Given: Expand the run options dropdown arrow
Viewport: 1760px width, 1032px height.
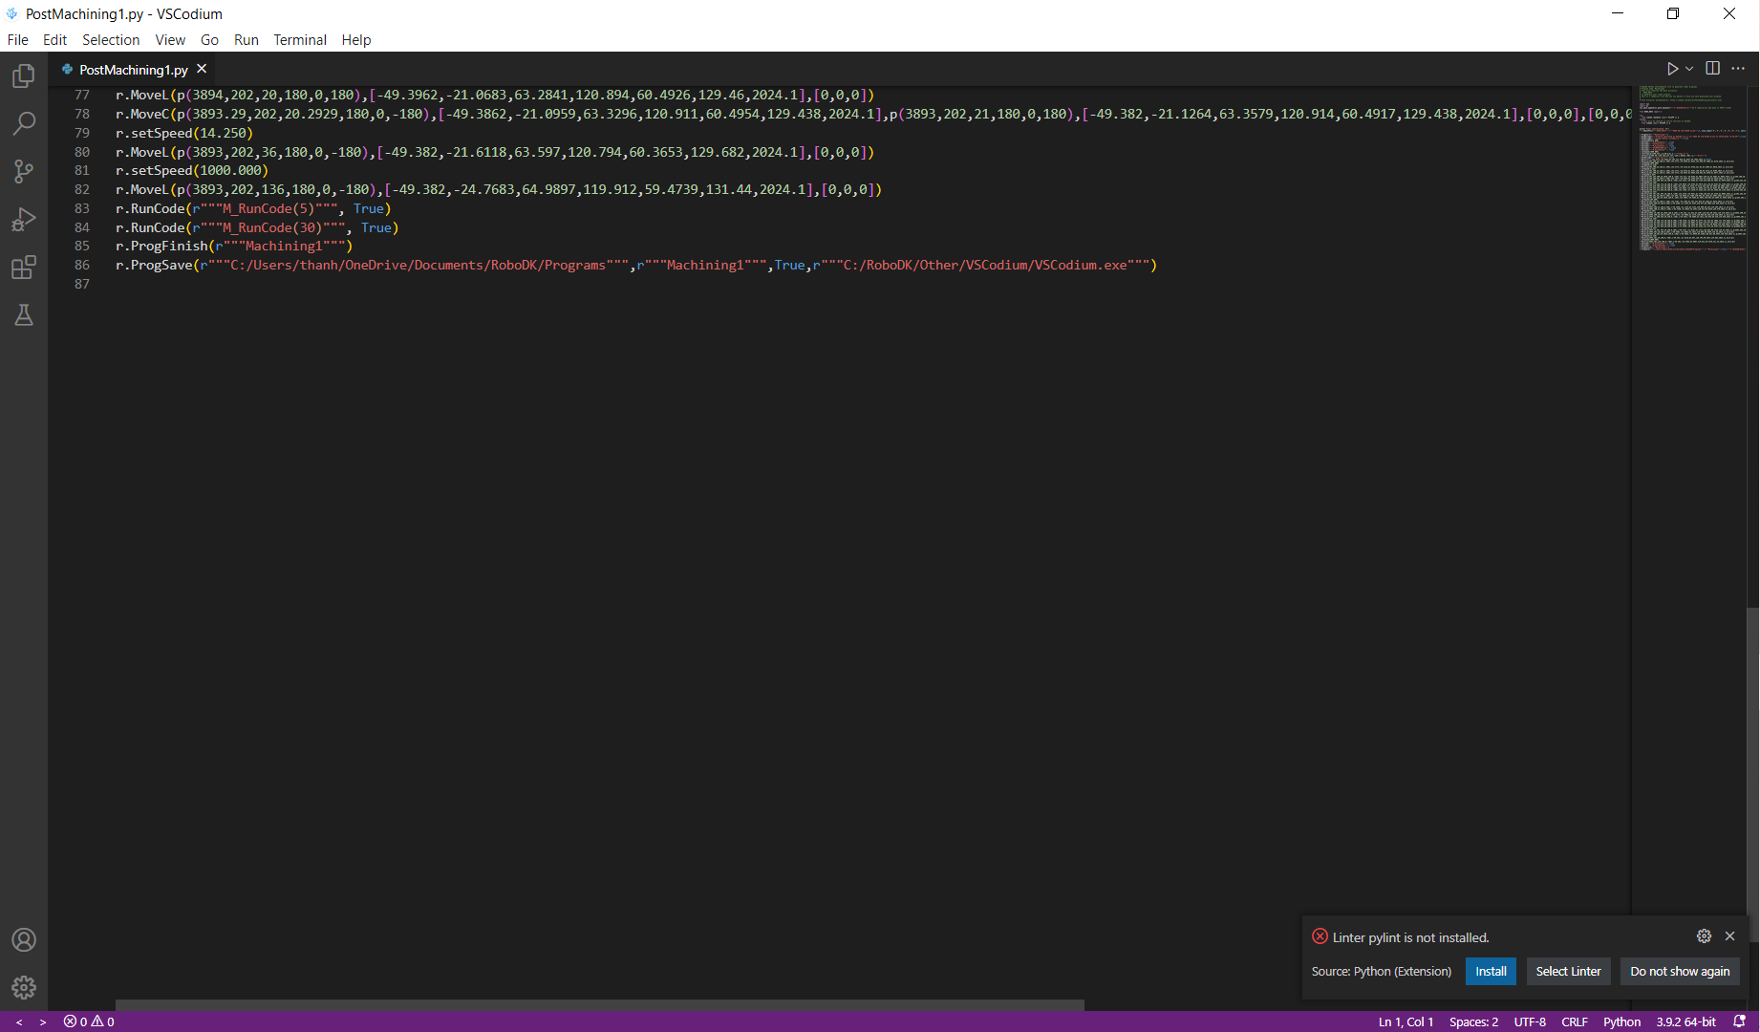Looking at the screenshot, I should coord(1689,69).
